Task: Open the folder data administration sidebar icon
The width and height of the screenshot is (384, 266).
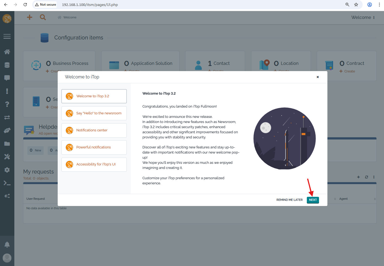Action: (x=7, y=144)
